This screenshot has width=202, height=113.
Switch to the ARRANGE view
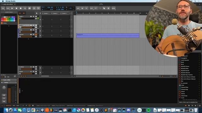pyautogui.click(x=9, y=105)
